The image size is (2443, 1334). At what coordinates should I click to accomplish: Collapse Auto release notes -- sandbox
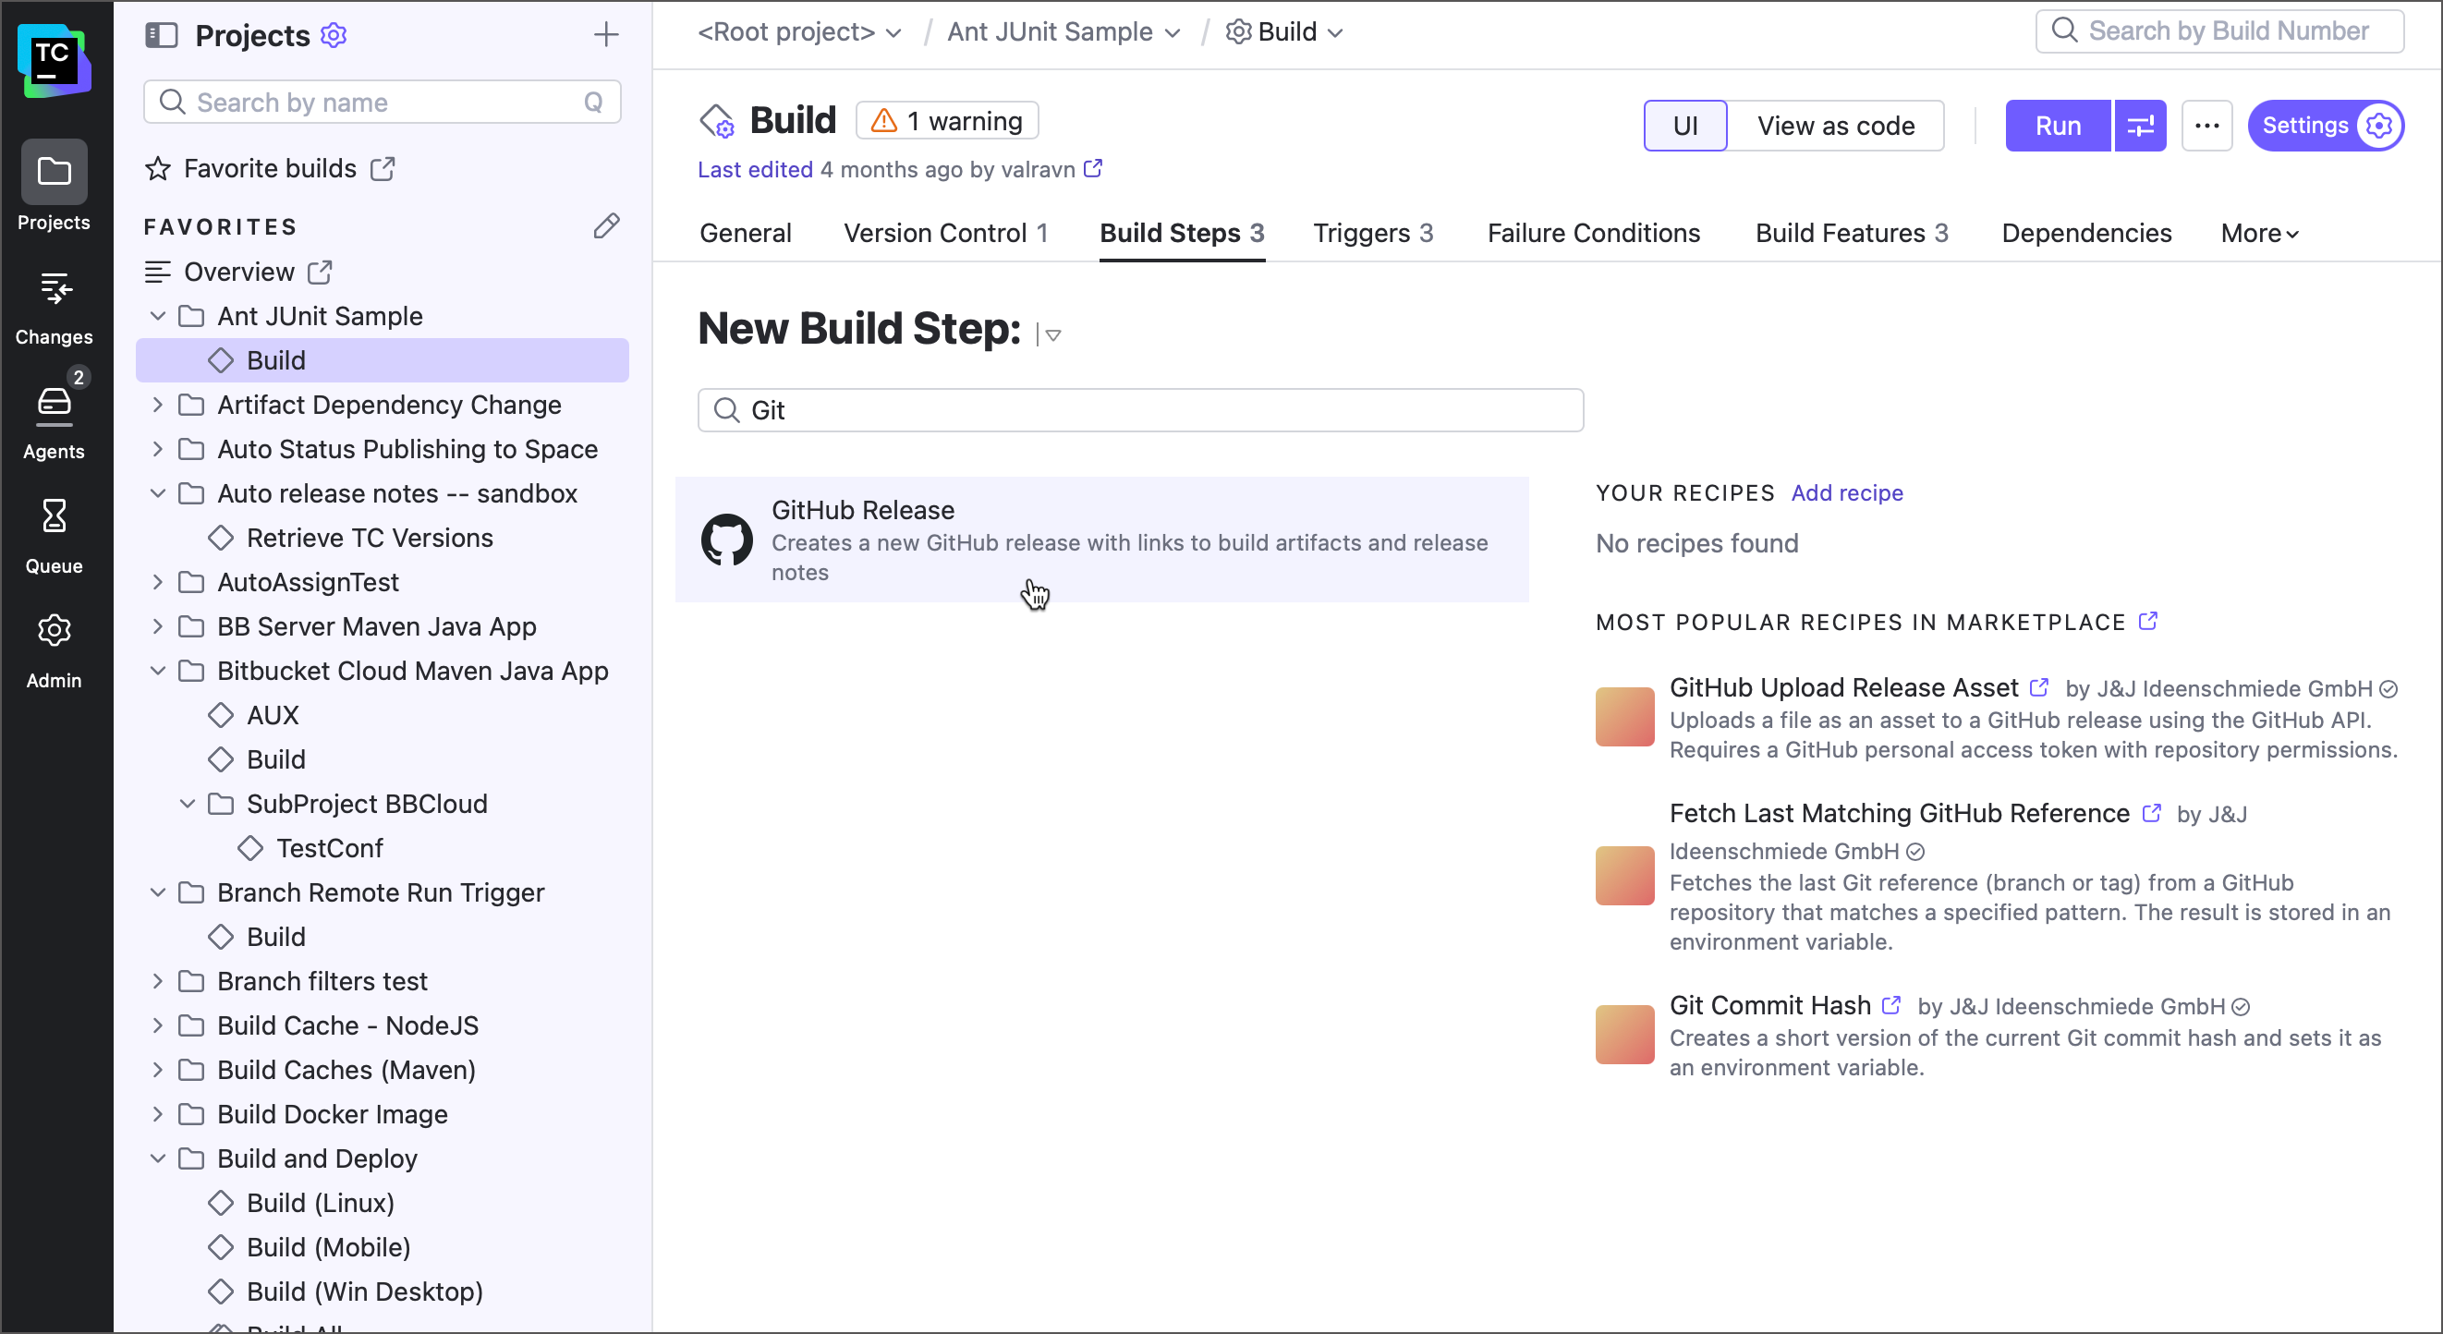(158, 493)
